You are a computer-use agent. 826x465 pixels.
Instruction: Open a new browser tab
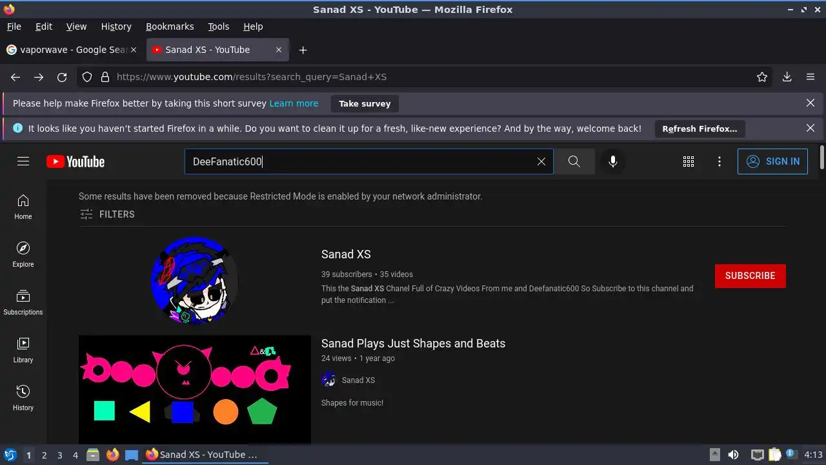click(x=303, y=50)
